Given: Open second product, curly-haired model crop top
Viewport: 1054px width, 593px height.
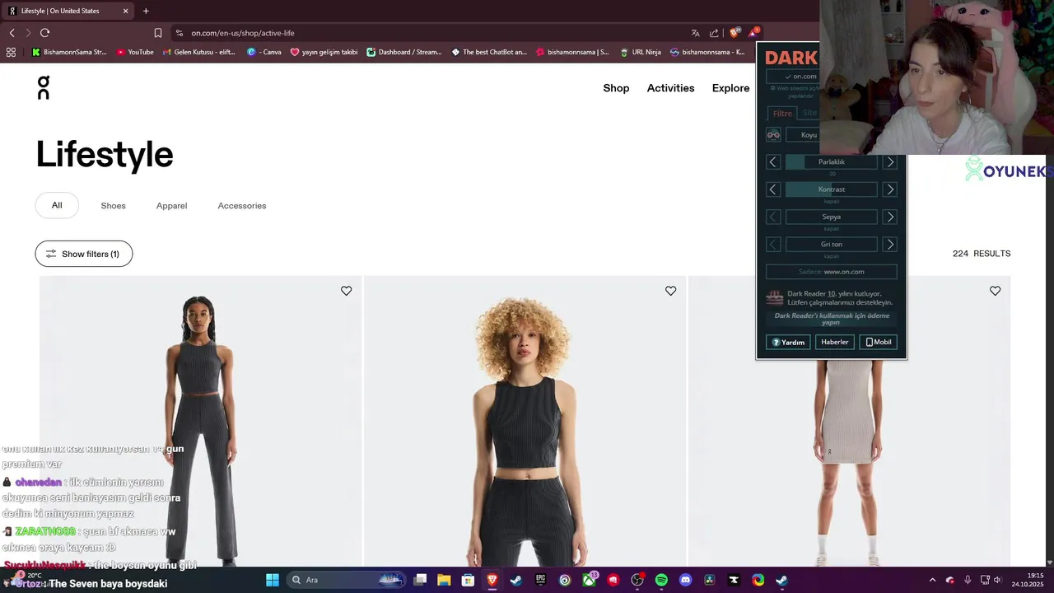Looking at the screenshot, I should [524, 421].
